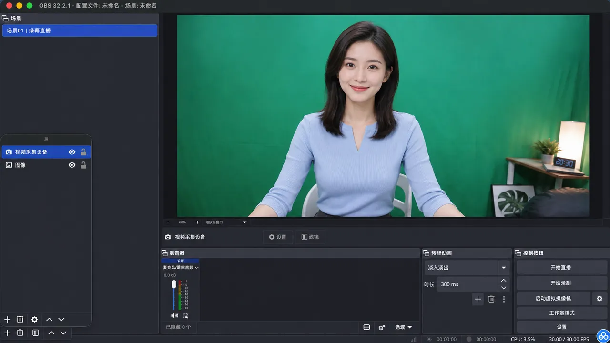
Task: Add a new transition in 转场动画
Action: pyautogui.click(x=478, y=299)
